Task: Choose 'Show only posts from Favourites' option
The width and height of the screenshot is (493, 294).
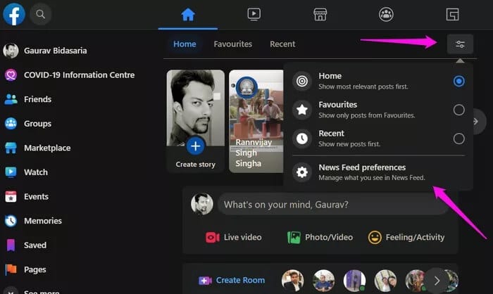Action: click(378, 110)
